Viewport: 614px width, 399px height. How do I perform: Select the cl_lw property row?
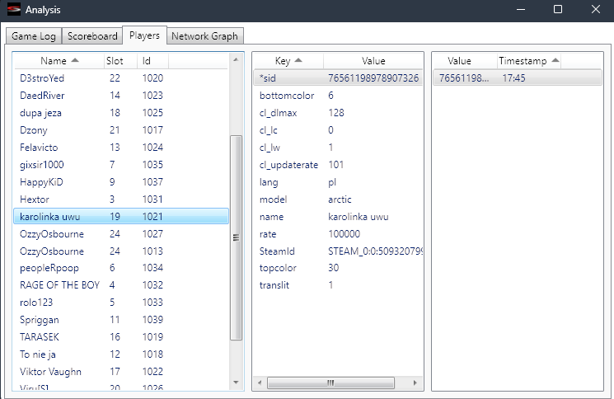click(338, 148)
